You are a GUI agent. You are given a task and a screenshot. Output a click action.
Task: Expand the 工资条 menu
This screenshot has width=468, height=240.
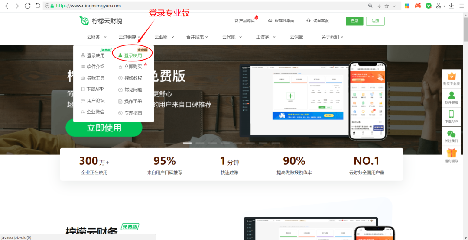pos(266,37)
